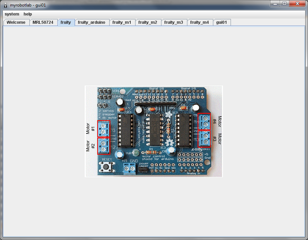Viewport: 308px width, 240px height.
Task: Click the Motor #4 label
Action: pyautogui.click(x=217, y=121)
